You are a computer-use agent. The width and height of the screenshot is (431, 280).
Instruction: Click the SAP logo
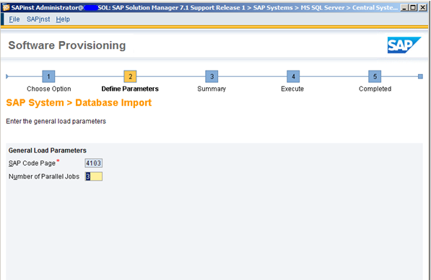coord(404,45)
